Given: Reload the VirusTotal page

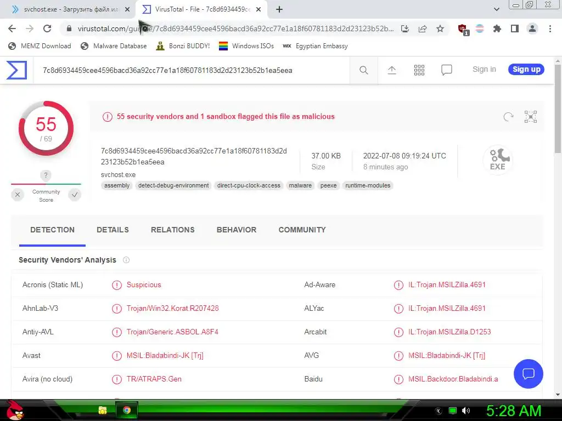Looking at the screenshot, I should tap(47, 29).
